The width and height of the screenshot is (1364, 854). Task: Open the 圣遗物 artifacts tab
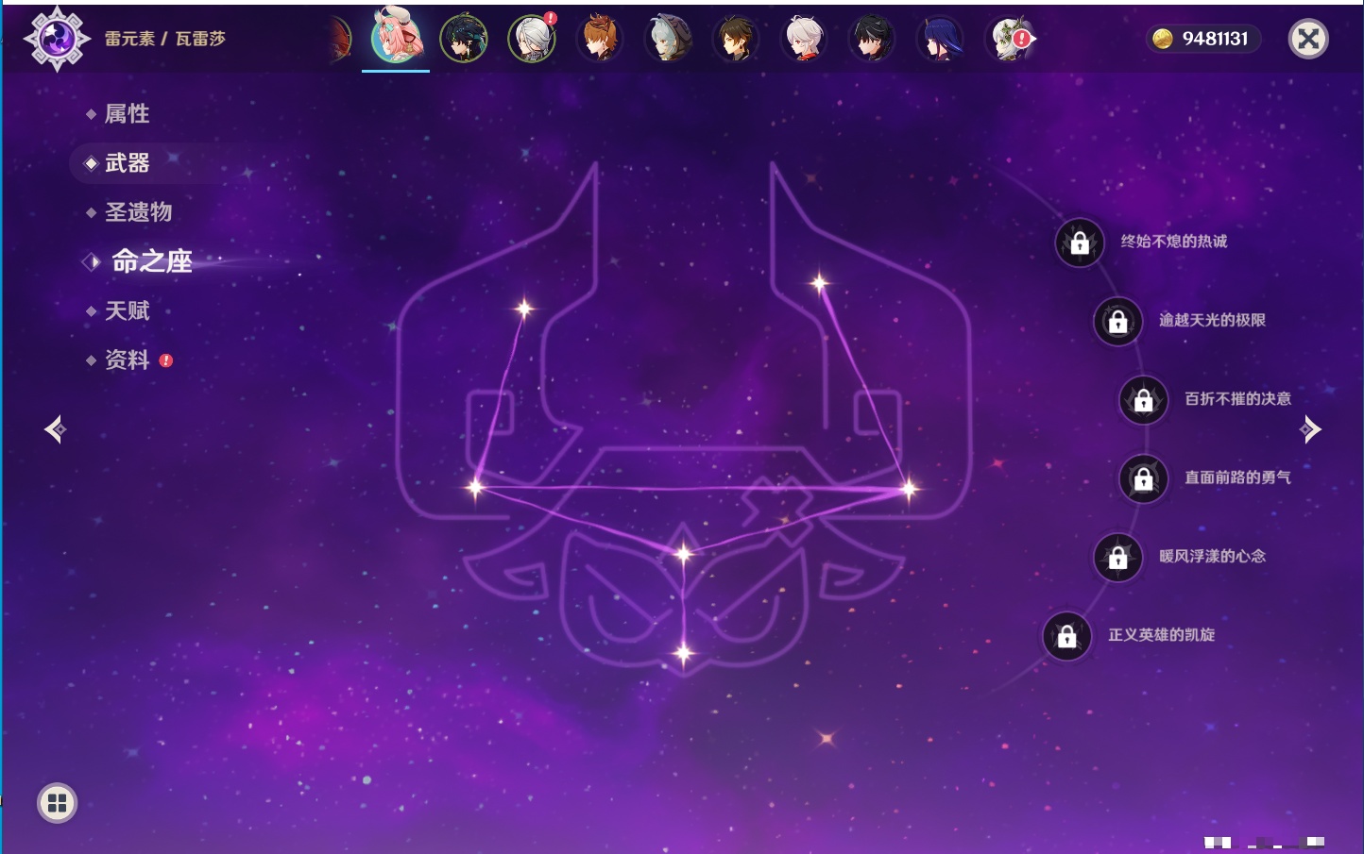click(138, 212)
